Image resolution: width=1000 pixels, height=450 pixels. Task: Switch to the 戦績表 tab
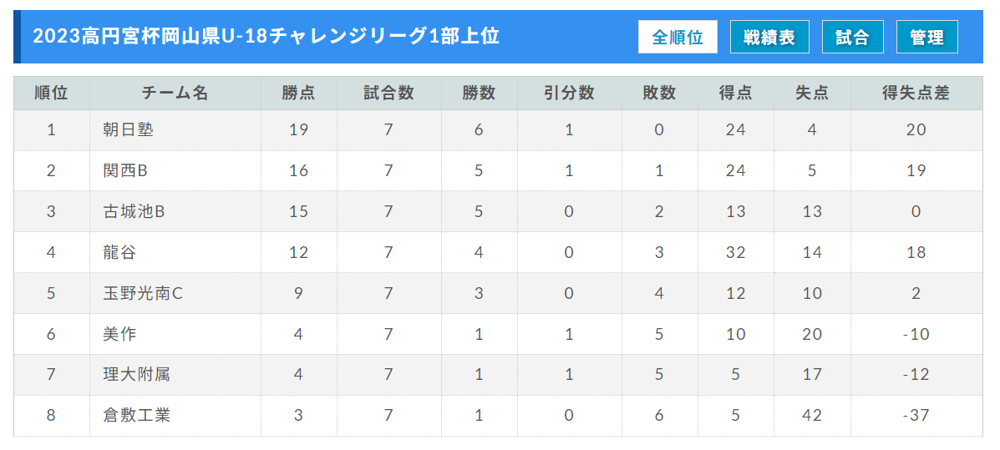pos(769,37)
